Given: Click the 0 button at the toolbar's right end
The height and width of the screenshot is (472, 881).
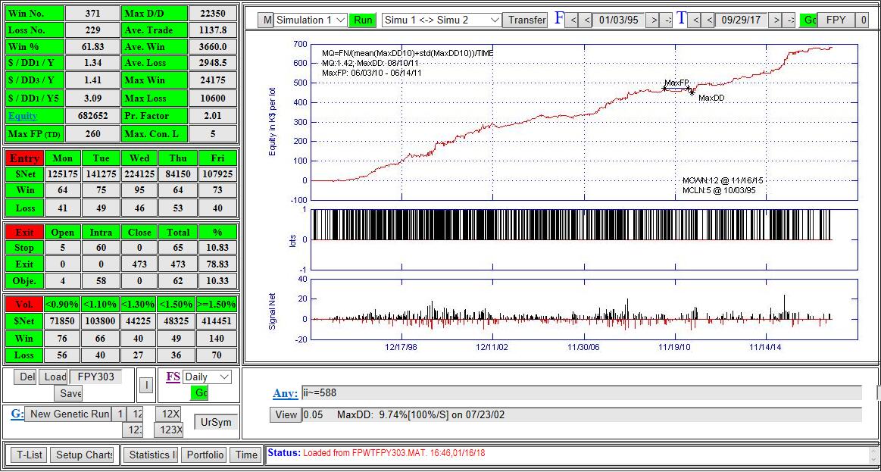Looking at the screenshot, I should [863, 20].
